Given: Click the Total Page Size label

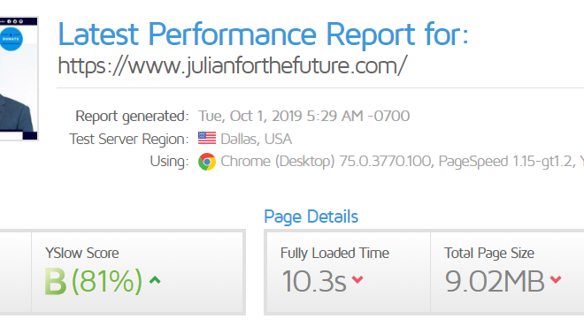Looking at the screenshot, I should pos(489,253).
